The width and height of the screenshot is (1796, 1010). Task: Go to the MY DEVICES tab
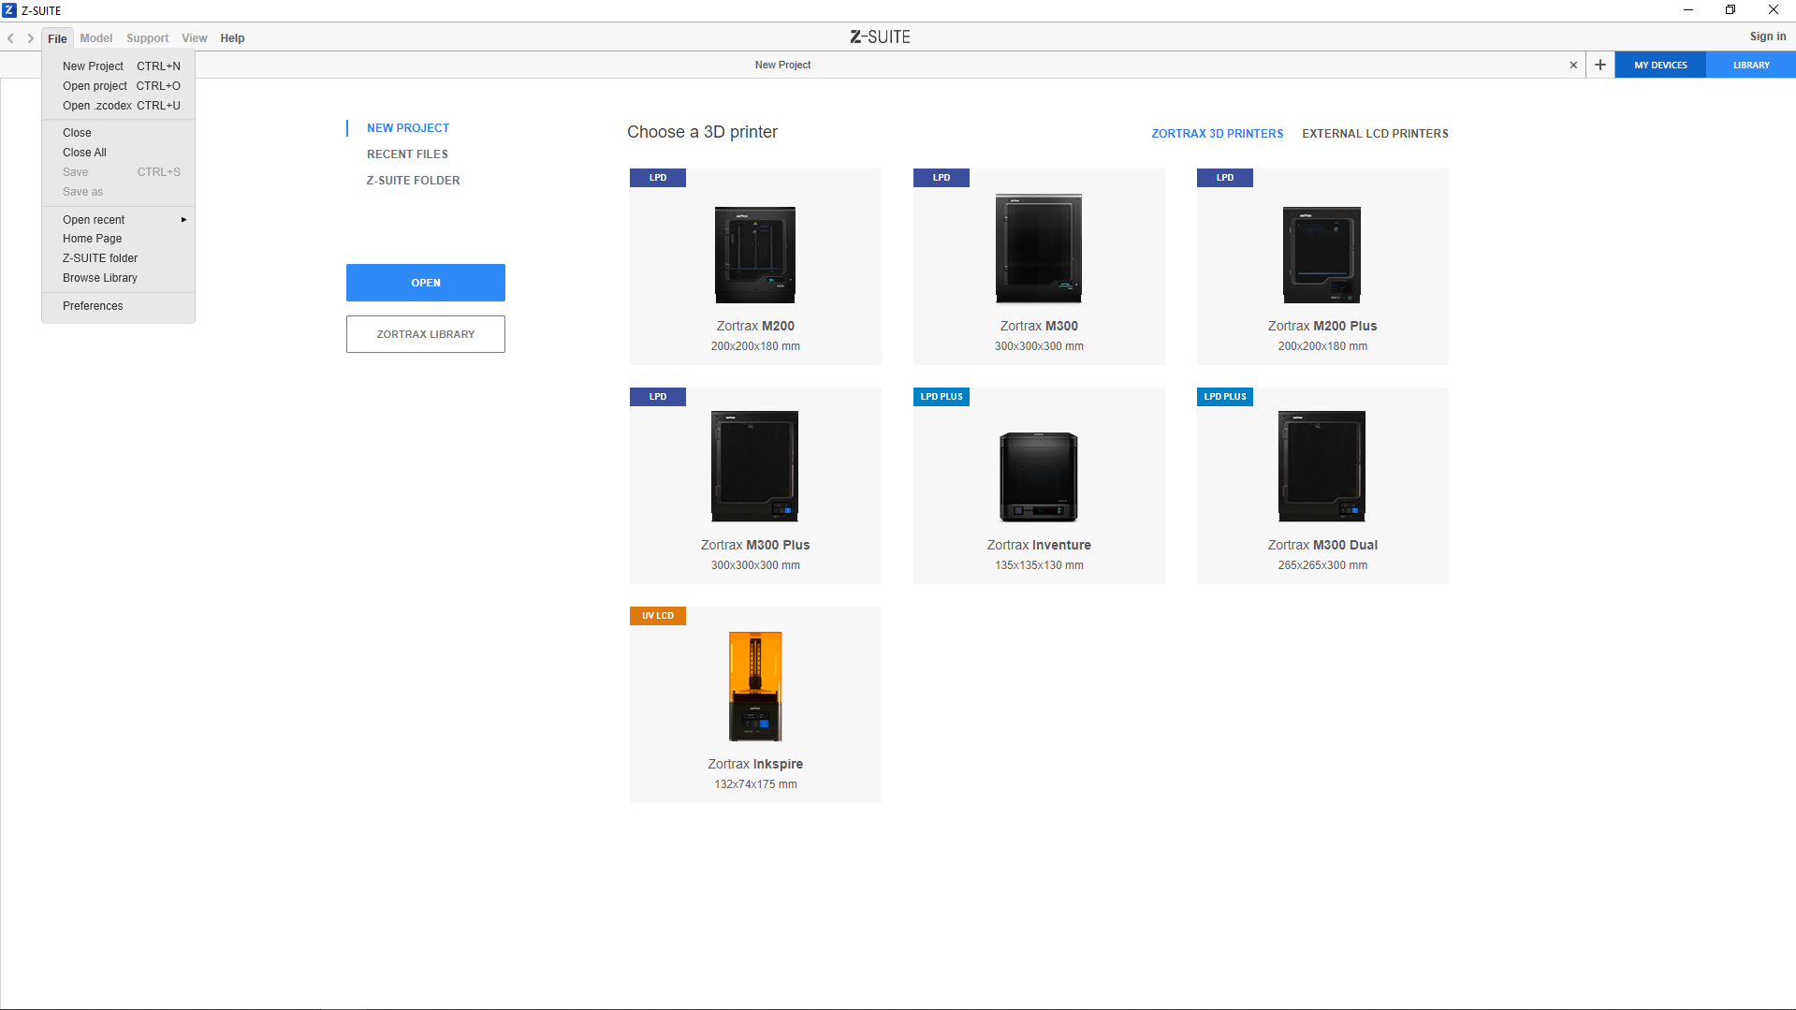point(1659,65)
